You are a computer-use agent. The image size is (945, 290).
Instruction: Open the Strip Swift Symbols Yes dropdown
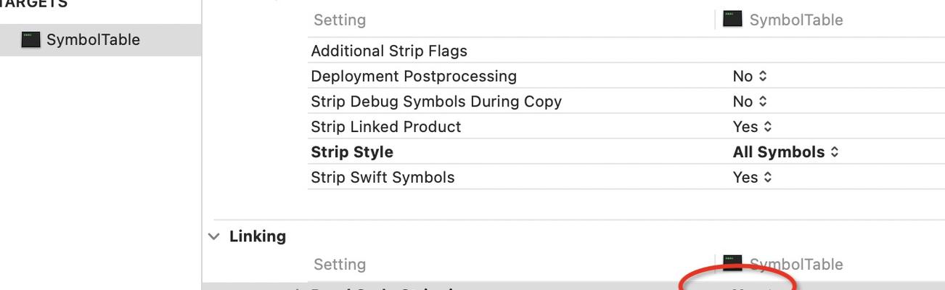click(752, 178)
